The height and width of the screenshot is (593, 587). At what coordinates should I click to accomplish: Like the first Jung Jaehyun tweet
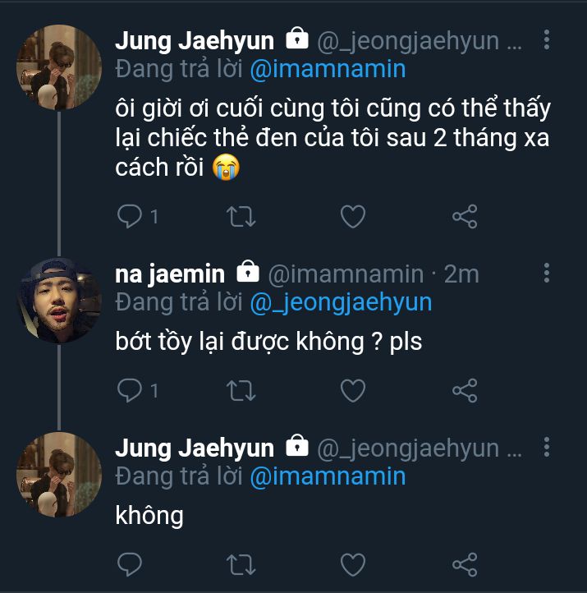(x=353, y=216)
